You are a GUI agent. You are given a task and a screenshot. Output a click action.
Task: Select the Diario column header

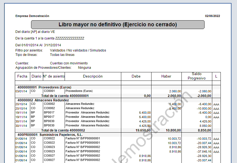point(36,76)
